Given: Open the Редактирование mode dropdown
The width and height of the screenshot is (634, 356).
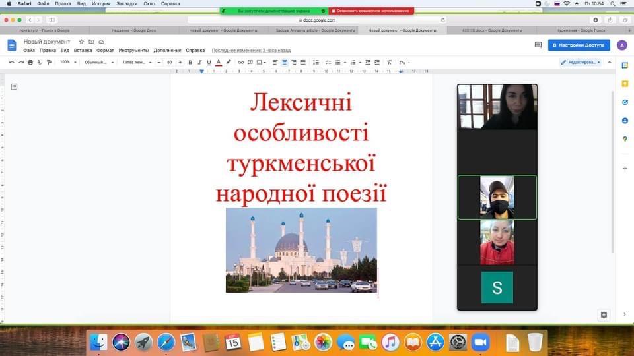Looking at the screenshot, I should click(x=581, y=62).
